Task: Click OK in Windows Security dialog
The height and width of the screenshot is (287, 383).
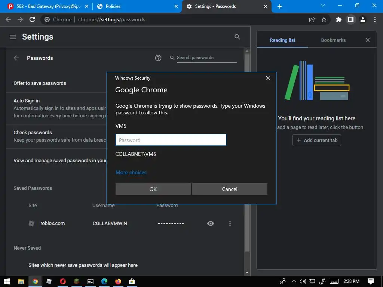Action: pos(153,189)
